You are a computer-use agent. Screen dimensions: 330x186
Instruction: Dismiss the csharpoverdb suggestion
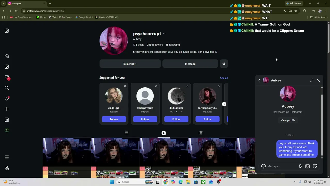pos(156,86)
